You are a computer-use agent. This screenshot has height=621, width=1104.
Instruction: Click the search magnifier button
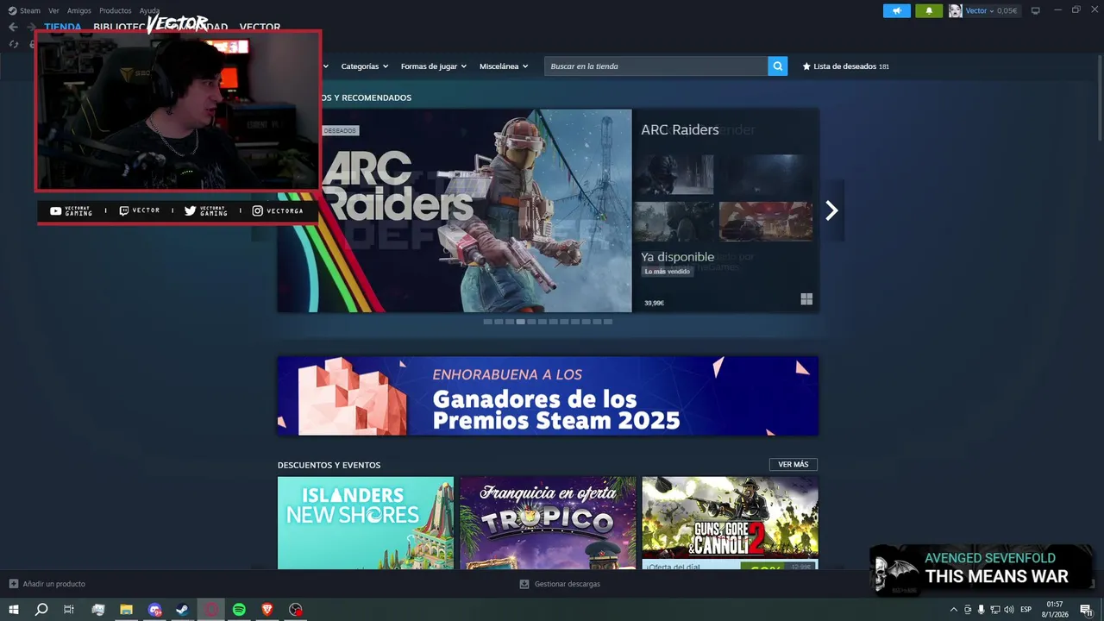pos(778,66)
